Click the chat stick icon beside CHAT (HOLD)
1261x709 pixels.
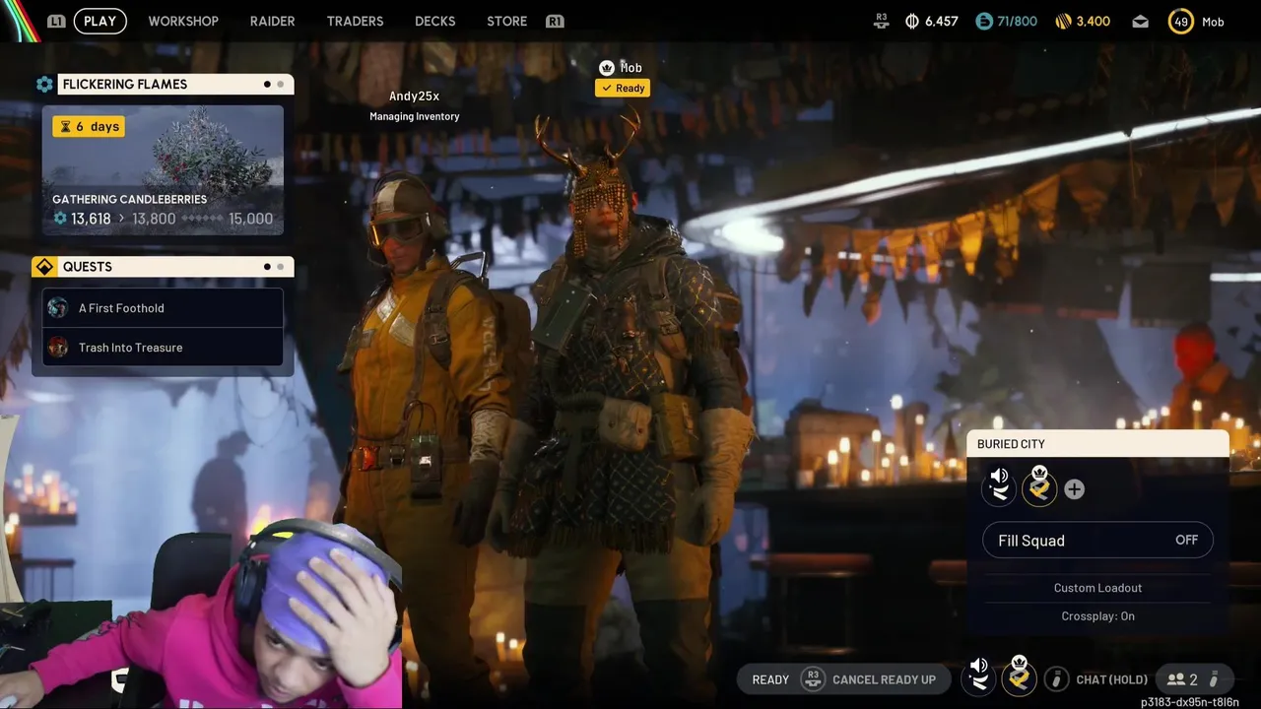click(x=1056, y=679)
